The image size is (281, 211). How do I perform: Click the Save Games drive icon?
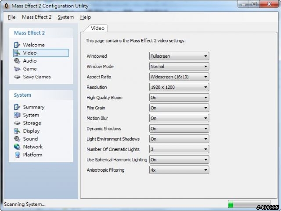coord(17,77)
